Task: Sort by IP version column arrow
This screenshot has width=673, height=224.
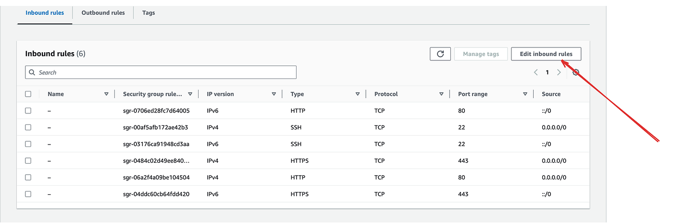Action: [274, 94]
